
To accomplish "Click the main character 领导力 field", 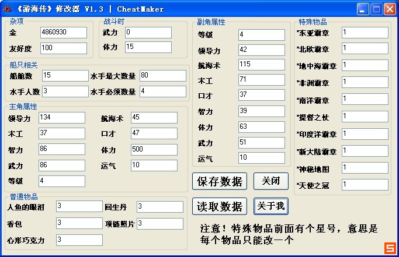I will (61, 118).
